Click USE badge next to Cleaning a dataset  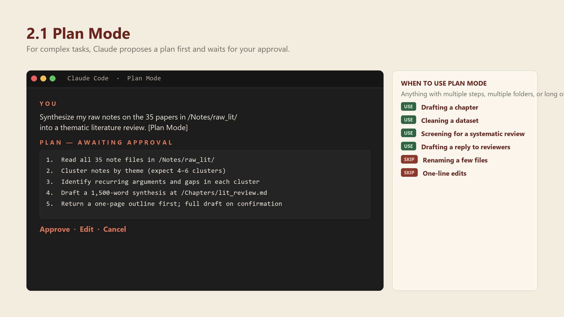pyautogui.click(x=408, y=120)
